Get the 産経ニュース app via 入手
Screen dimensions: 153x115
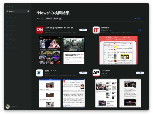(x=83, y=73)
